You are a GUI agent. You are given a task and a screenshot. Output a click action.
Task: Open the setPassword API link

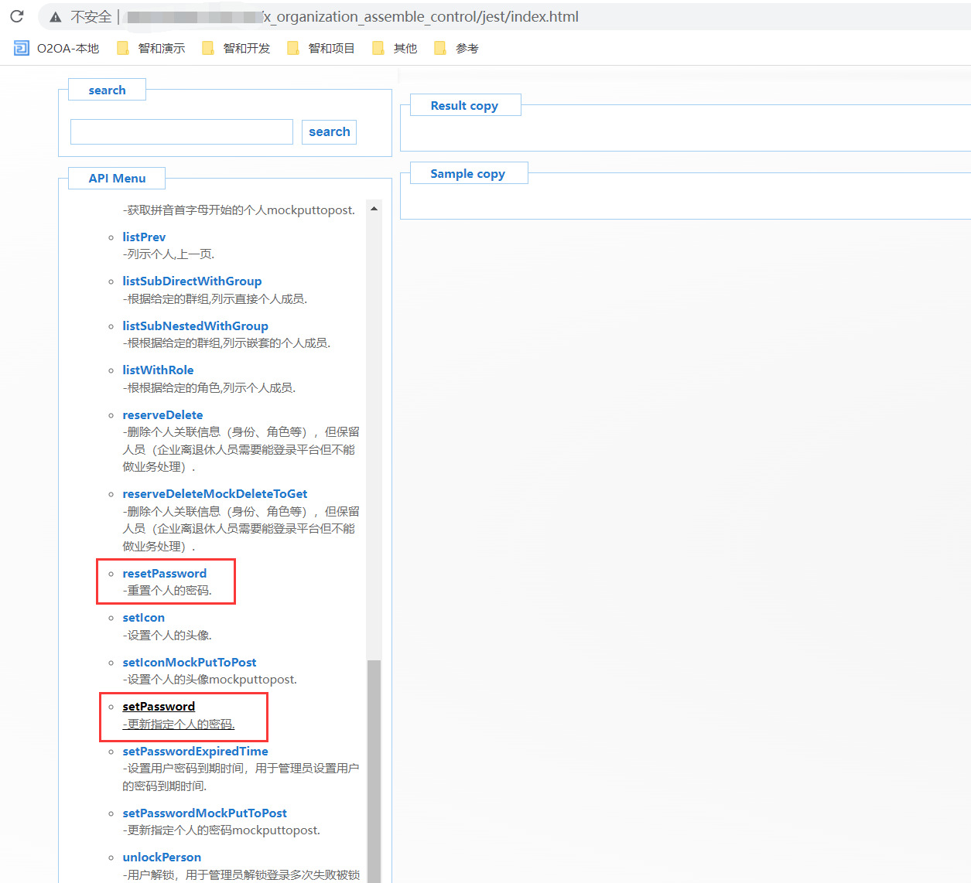pos(159,706)
